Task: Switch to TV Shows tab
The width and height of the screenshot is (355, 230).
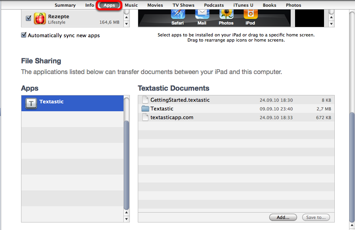Action: click(183, 5)
